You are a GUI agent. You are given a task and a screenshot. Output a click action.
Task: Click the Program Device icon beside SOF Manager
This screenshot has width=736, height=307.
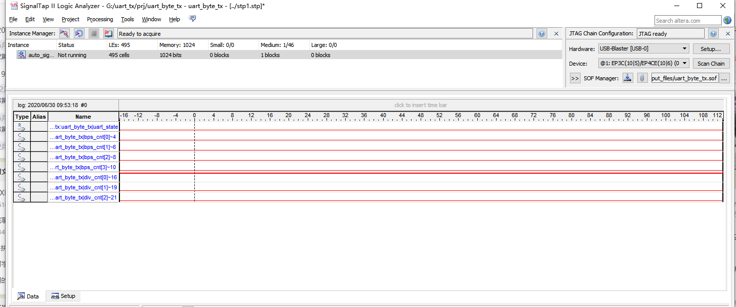tap(628, 78)
